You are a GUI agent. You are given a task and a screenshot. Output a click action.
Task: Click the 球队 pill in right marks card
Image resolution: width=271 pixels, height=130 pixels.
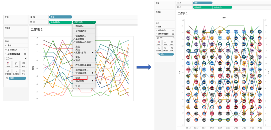point(167,54)
